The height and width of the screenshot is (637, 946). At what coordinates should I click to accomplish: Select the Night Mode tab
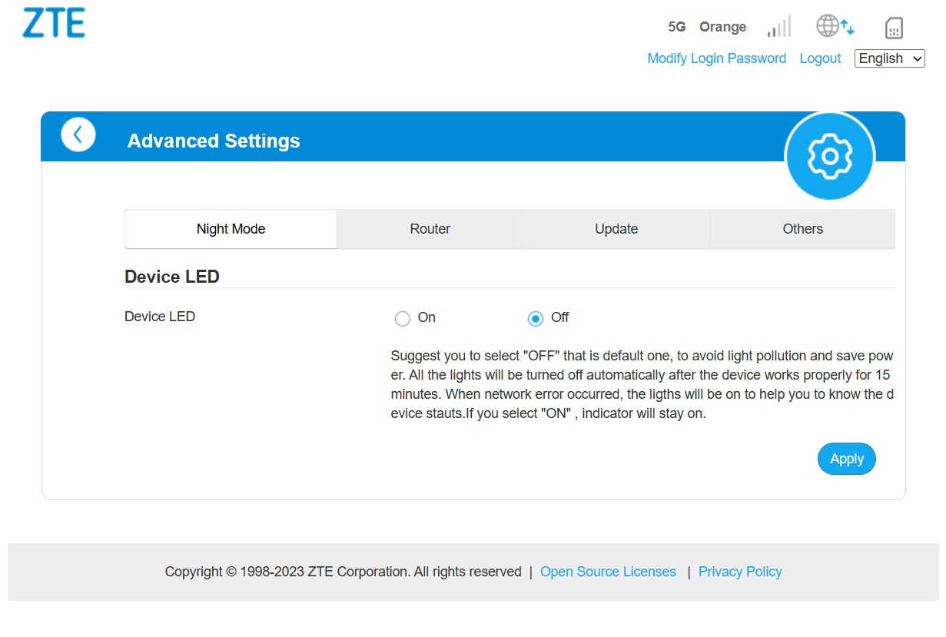point(231,229)
